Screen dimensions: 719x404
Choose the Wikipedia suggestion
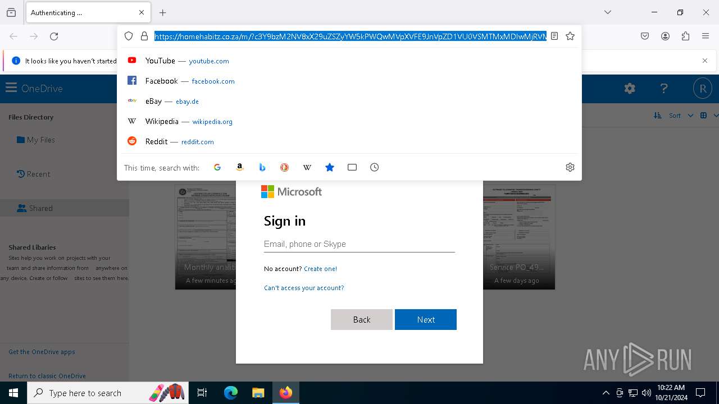click(x=349, y=121)
